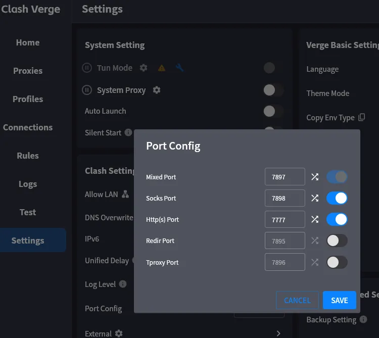
Task: Go to the Connections page
Action: tap(28, 127)
